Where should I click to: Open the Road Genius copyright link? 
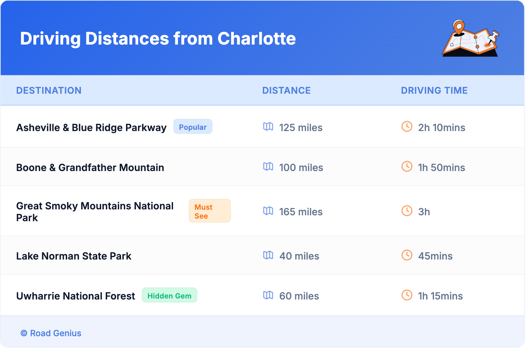51,333
